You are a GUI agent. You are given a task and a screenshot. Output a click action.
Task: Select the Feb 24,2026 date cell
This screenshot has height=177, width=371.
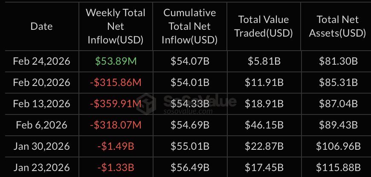click(42, 61)
